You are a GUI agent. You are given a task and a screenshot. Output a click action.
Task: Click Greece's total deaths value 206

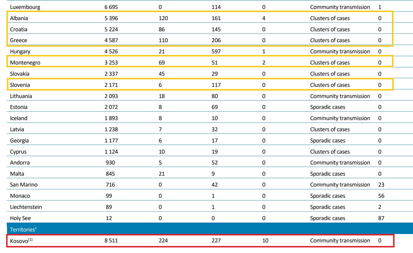click(x=216, y=40)
